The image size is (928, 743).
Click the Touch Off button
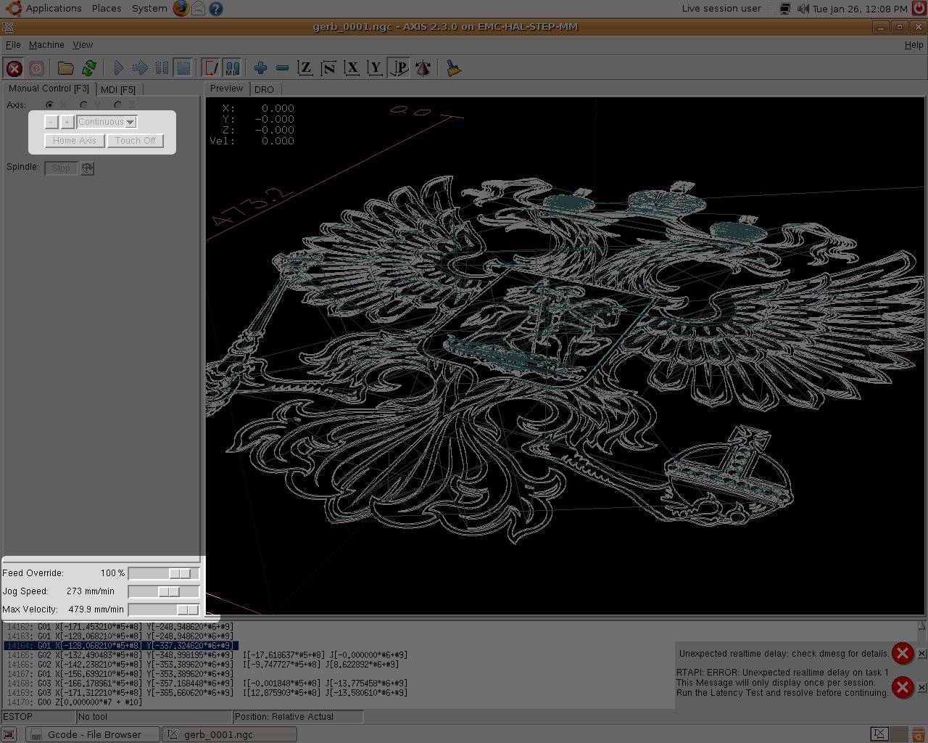pos(135,141)
